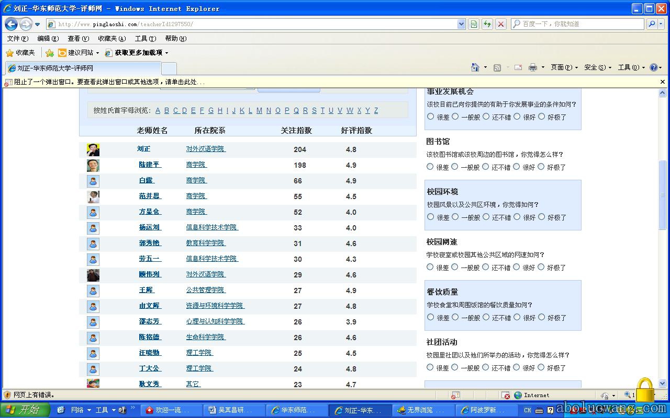
Task: Click 刘正 teacher photo thumbnail
Action: [x=93, y=150]
